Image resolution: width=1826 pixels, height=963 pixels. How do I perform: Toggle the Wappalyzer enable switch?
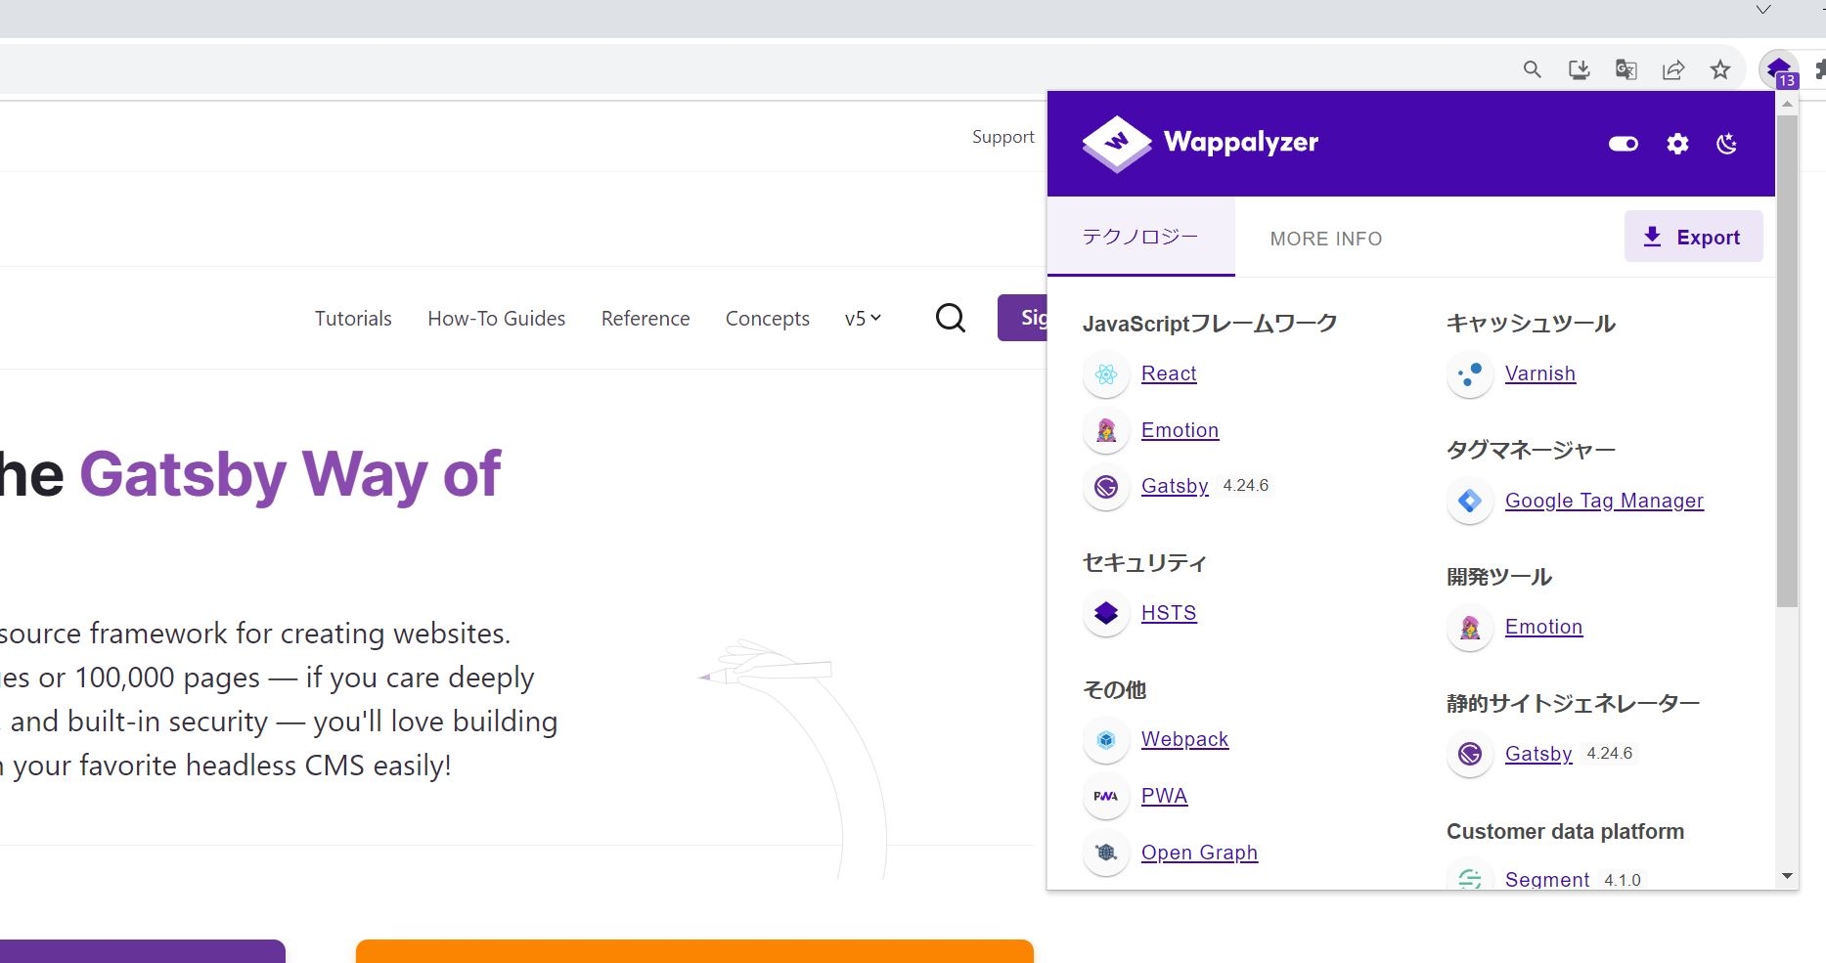click(x=1623, y=144)
